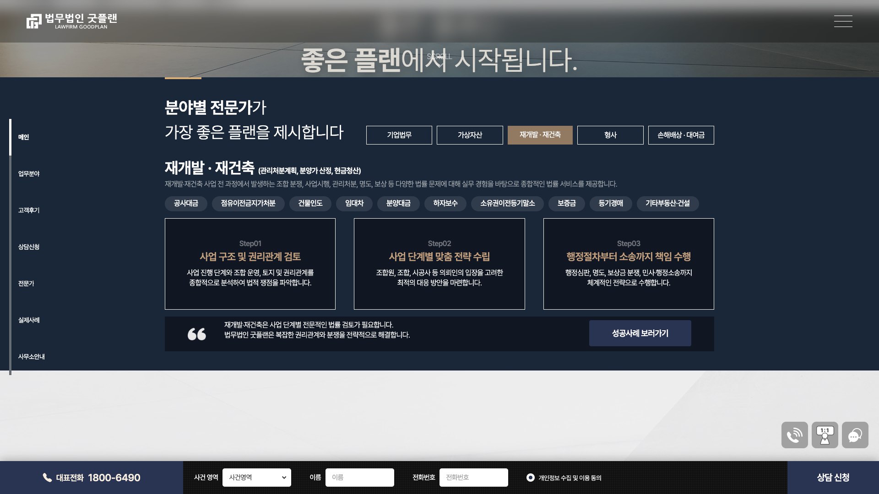The width and height of the screenshot is (879, 494).
Task: Open the 사건영역 dropdown
Action: pos(257,478)
